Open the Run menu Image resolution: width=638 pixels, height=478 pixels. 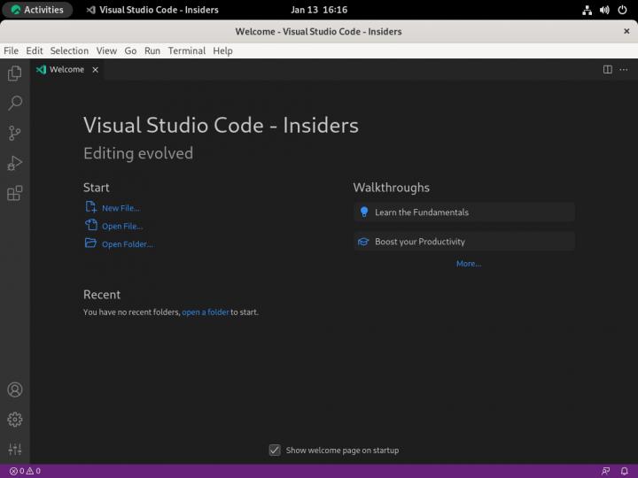(152, 50)
